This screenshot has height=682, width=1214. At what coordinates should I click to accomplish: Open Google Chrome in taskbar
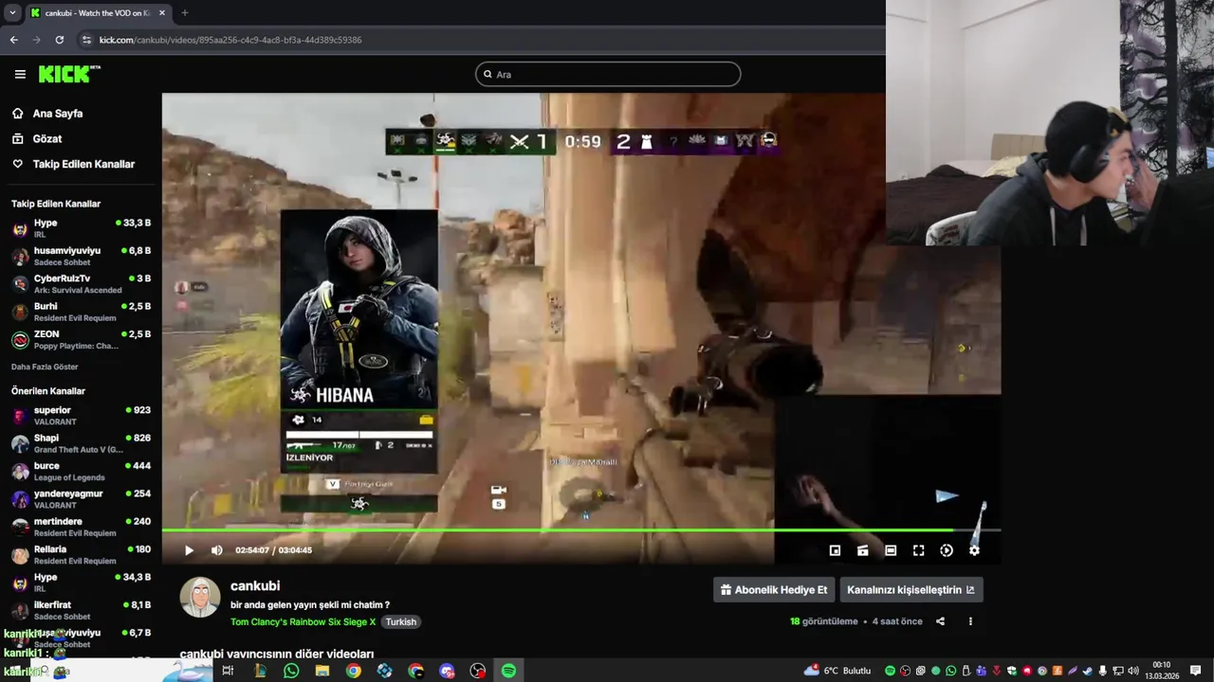click(354, 671)
